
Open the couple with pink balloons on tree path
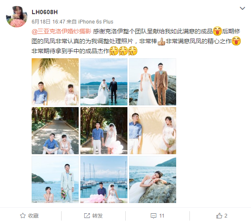tap(104, 131)
